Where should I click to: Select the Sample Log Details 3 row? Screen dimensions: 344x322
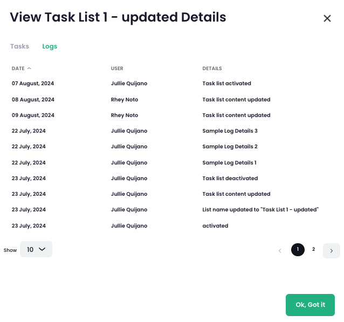230,131
